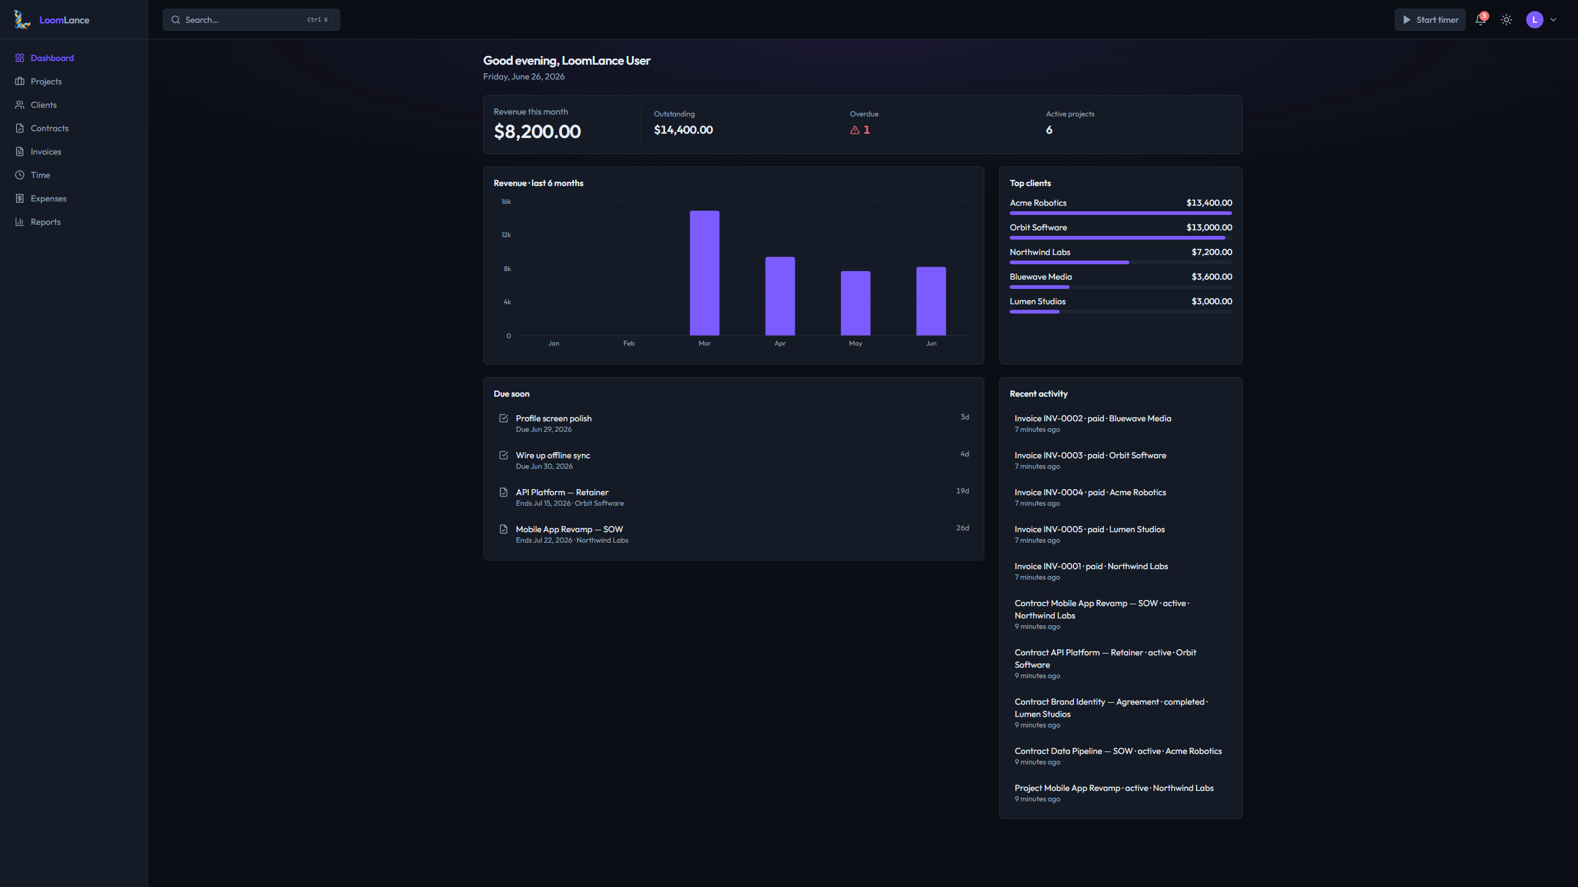Navigate to Contracts
Viewport: 1578px width, 887px height.
(74, 128)
